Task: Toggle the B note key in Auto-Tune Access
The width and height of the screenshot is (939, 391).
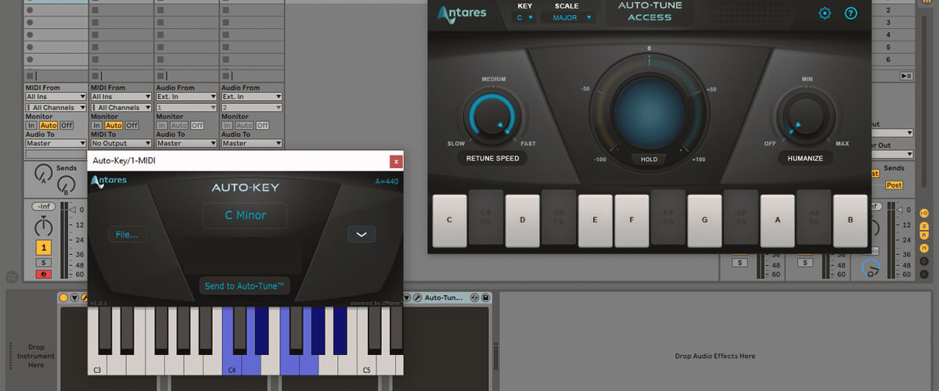Action: [x=851, y=220]
